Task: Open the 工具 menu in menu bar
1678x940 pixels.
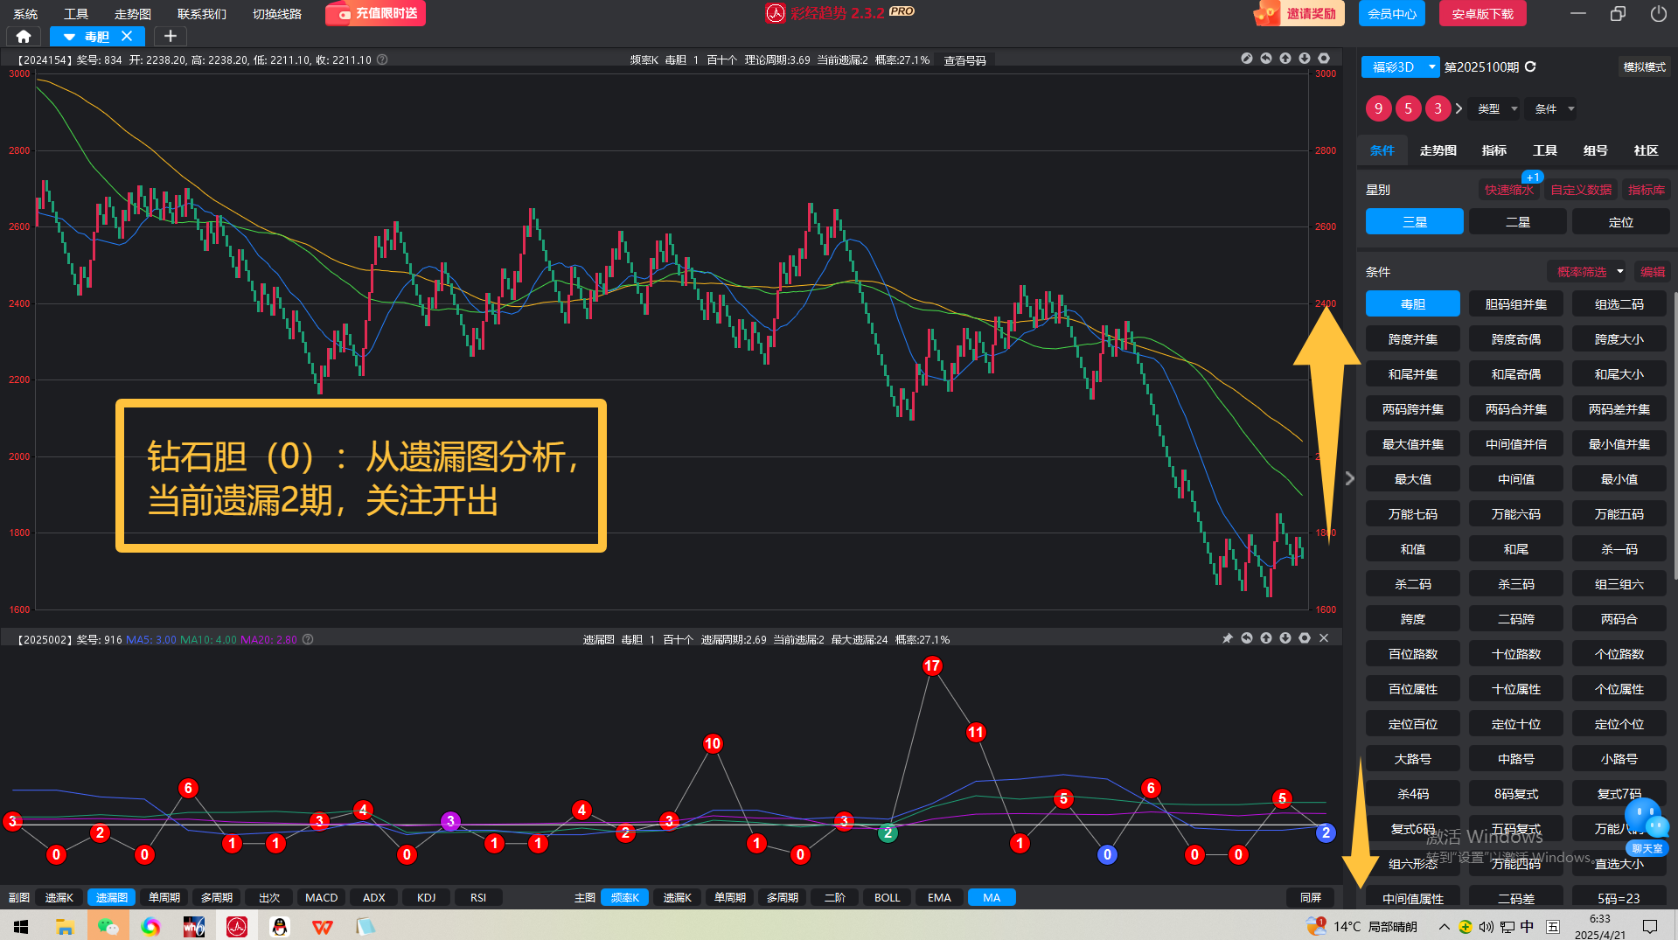Action: pos(76,13)
